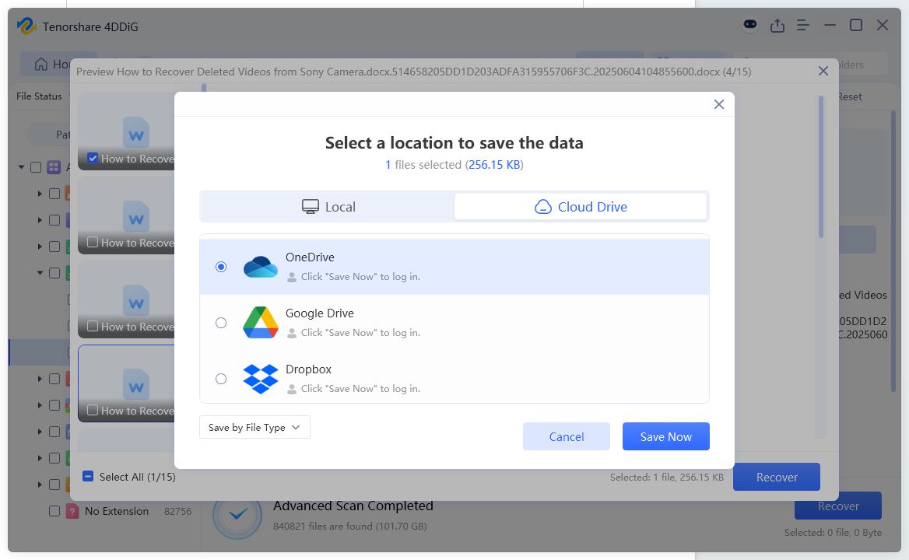Click the OneDrive "Save Now" login hint
Image resolution: width=909 pixels, height=560 pixels.
(x=360, y=277)
